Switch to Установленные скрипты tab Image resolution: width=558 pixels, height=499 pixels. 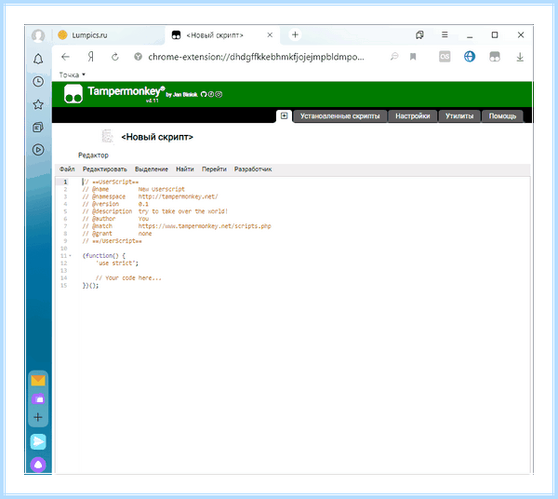(339, 116)
